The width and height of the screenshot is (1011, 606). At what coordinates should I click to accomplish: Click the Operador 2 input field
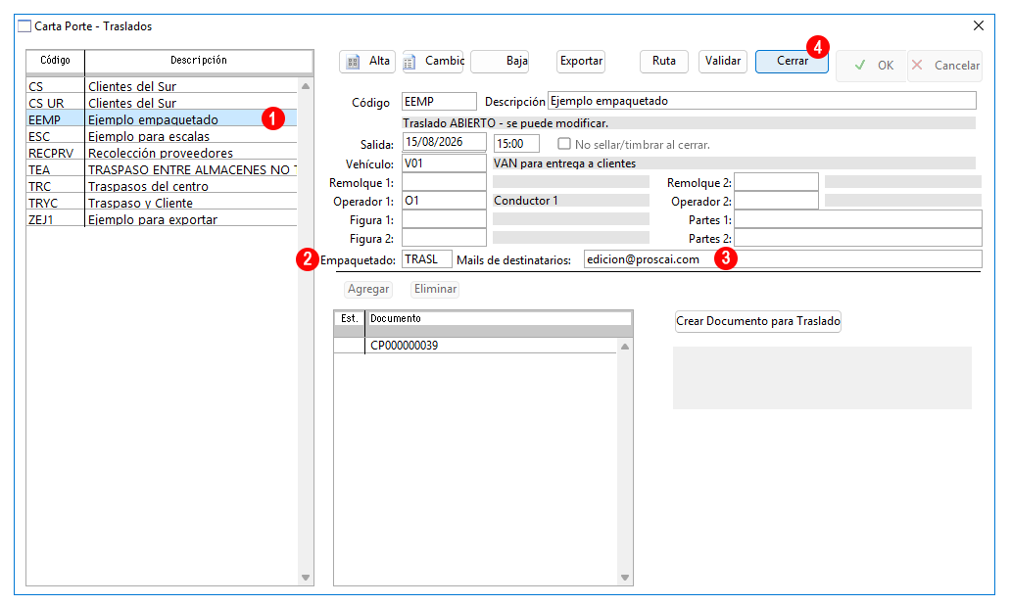776,201
